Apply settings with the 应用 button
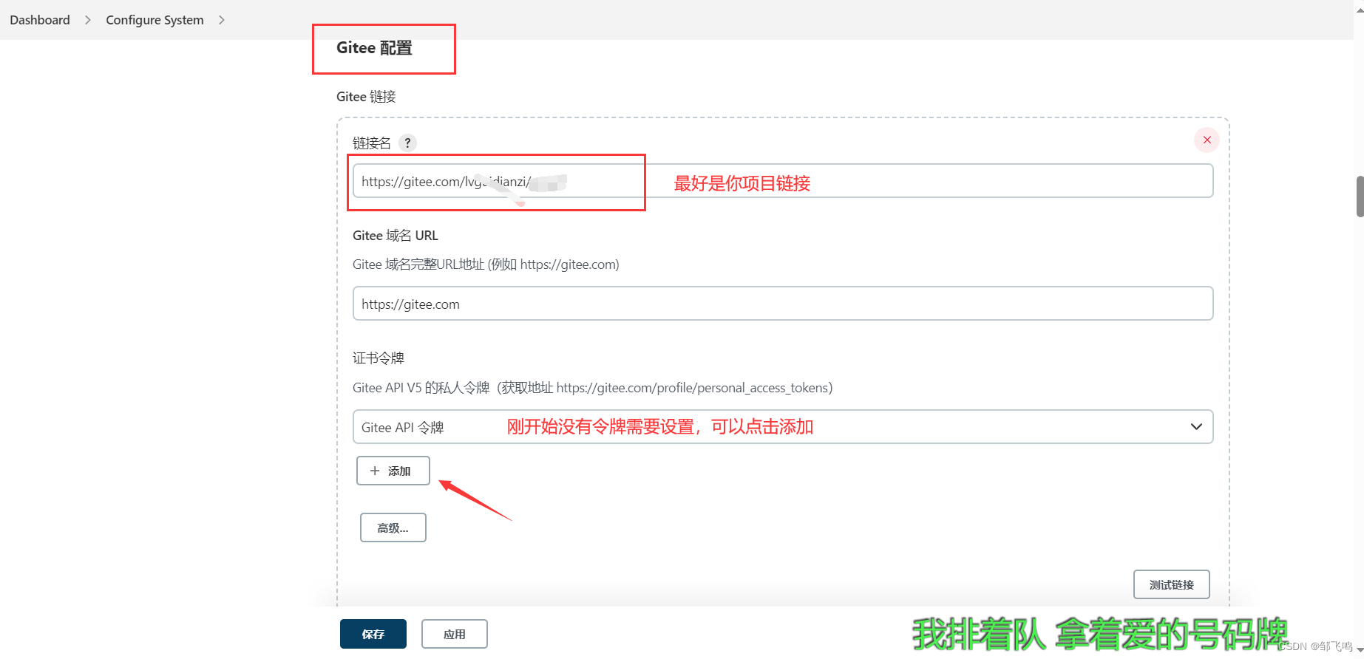The height and width of the screenshot is (659, 1364). pos(454,634)
